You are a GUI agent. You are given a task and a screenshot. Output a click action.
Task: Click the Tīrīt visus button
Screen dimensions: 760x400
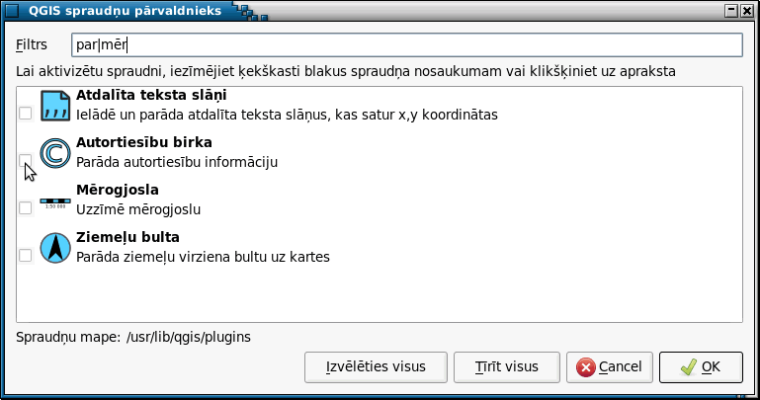point(507,367)
